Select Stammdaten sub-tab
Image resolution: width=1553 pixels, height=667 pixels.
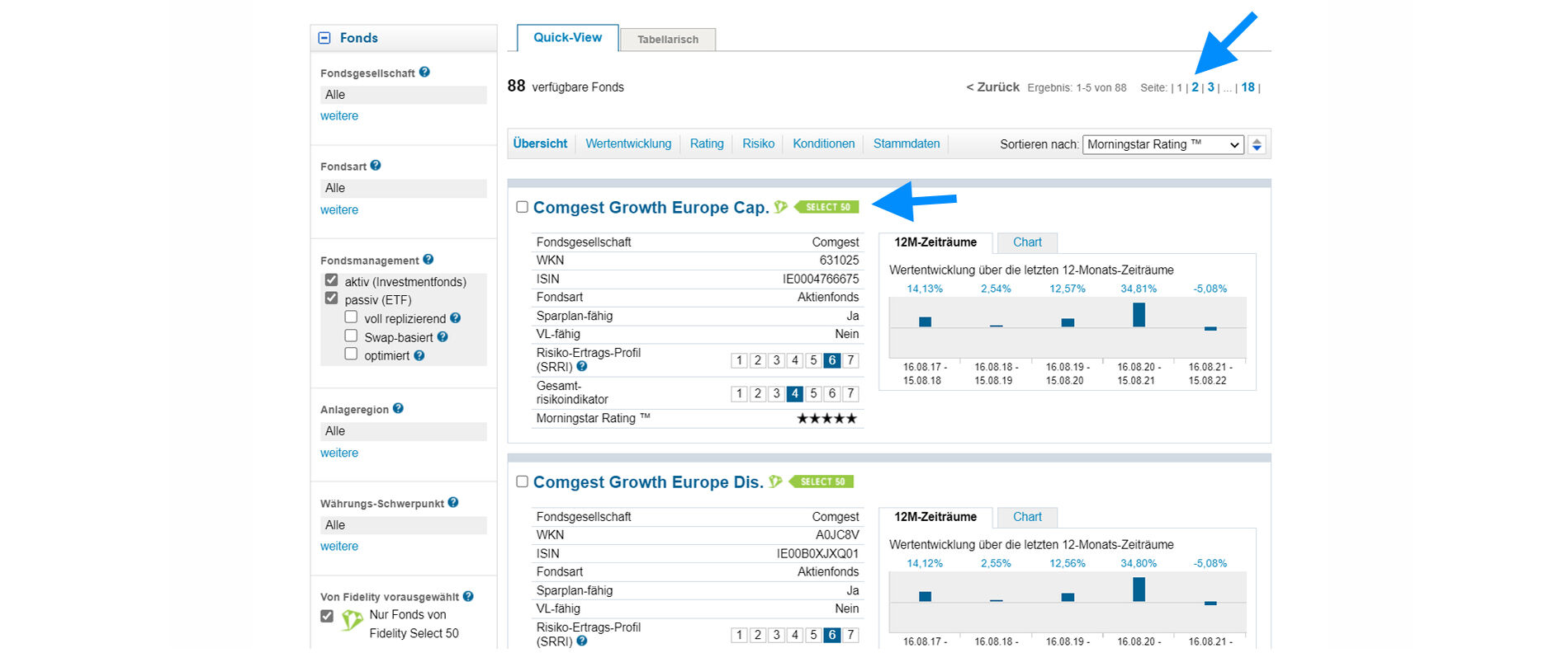(907, 143)
